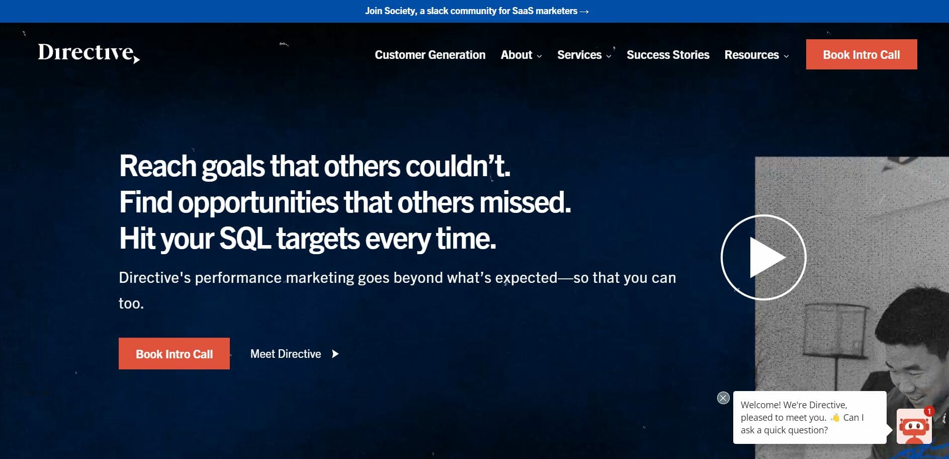Click the text "Hit your SQL targets every time."
Screen dimensions: 949x459
(x=308, y=239)
